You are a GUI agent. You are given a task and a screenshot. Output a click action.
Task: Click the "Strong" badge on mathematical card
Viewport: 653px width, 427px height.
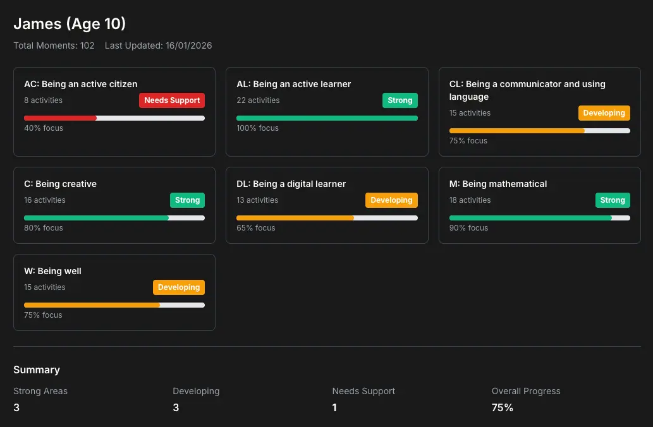[x=613, y=200]
